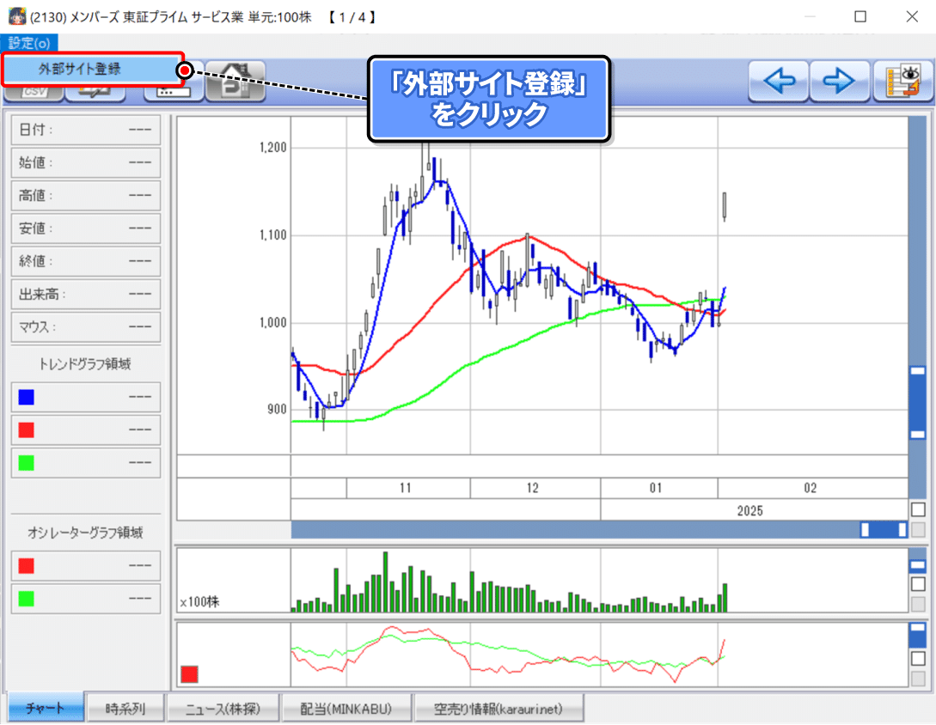Click the 1,100 price axis label
936x725 pixels.
(272, 235)
